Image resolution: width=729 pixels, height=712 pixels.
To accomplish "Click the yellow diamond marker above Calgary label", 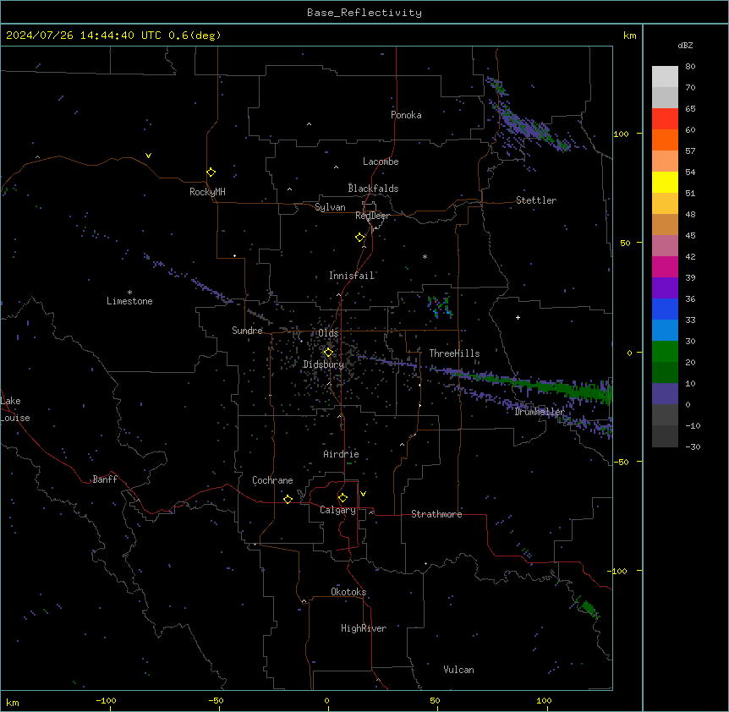I will tap(343, 498).
